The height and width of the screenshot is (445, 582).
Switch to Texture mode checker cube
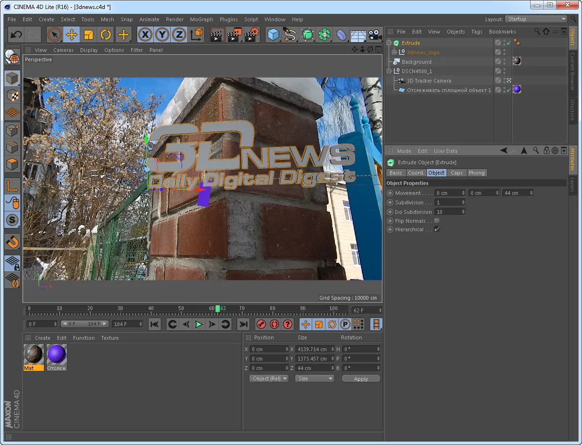pos(12,95)
